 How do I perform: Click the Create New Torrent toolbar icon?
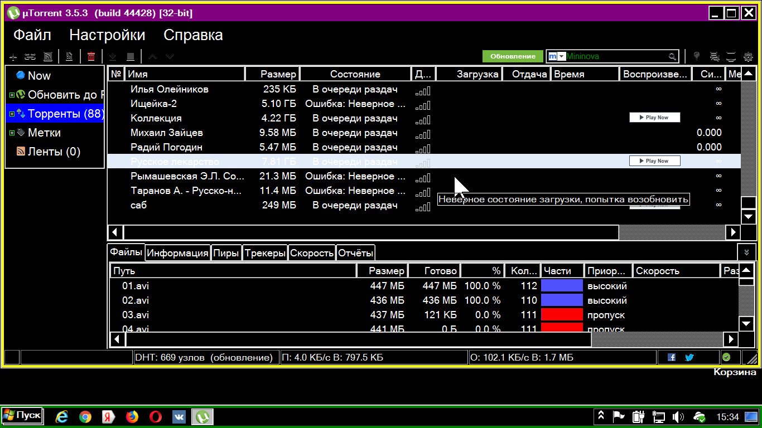(x=69, y=56)
